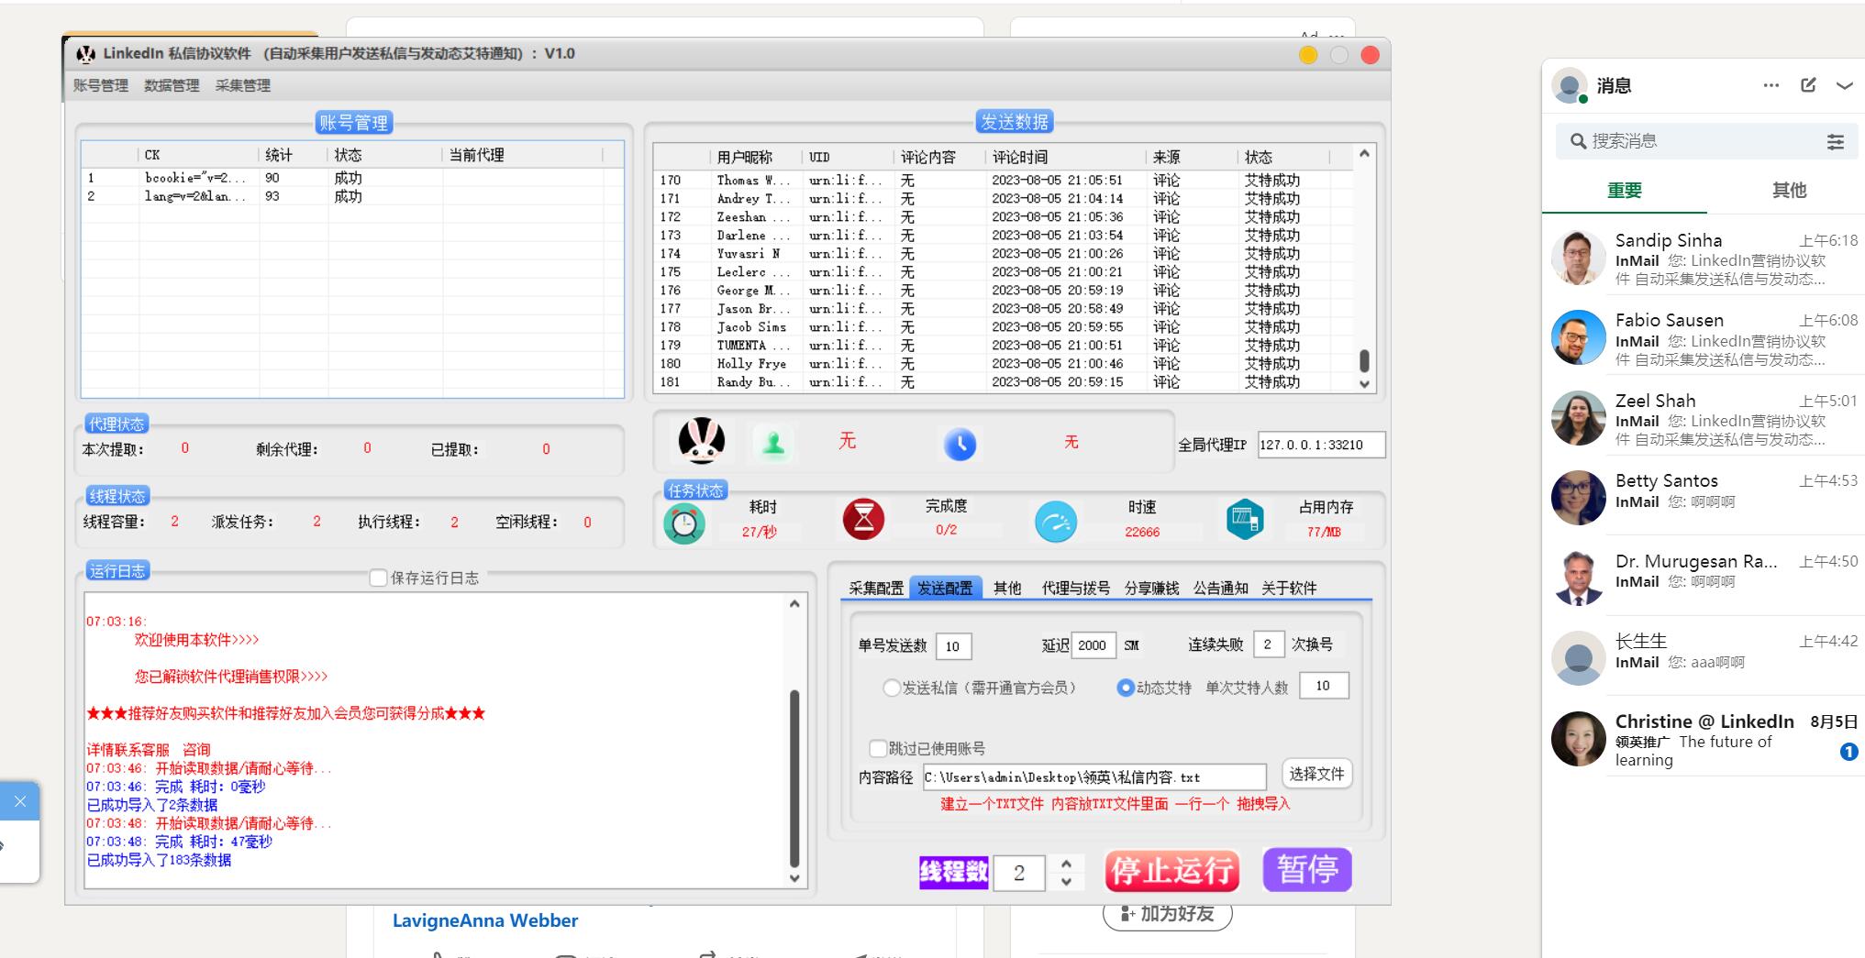
Task: Enable the 保存运行日志 checkbox
Action: point(378,578)
